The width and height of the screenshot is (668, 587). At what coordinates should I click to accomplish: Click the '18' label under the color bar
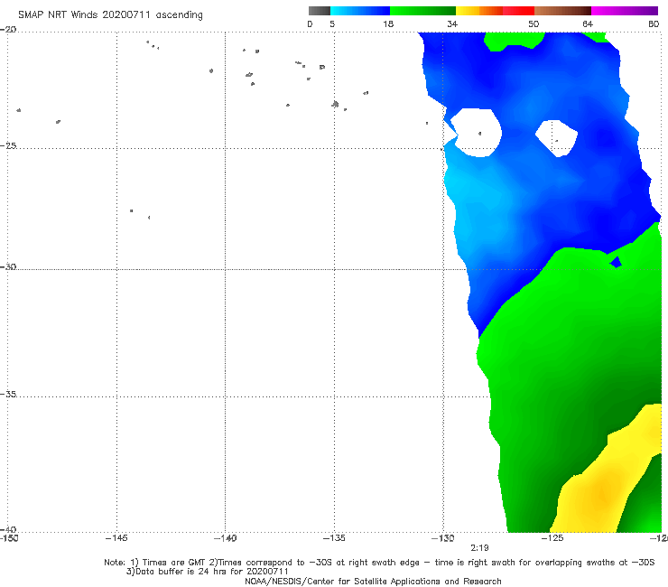[388, 24]
